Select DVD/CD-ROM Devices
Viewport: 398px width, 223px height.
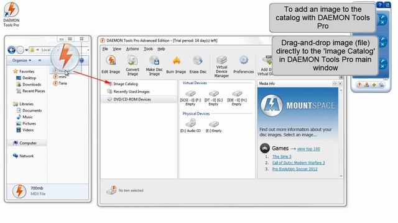pyautogui.click(x=139, y=99)
